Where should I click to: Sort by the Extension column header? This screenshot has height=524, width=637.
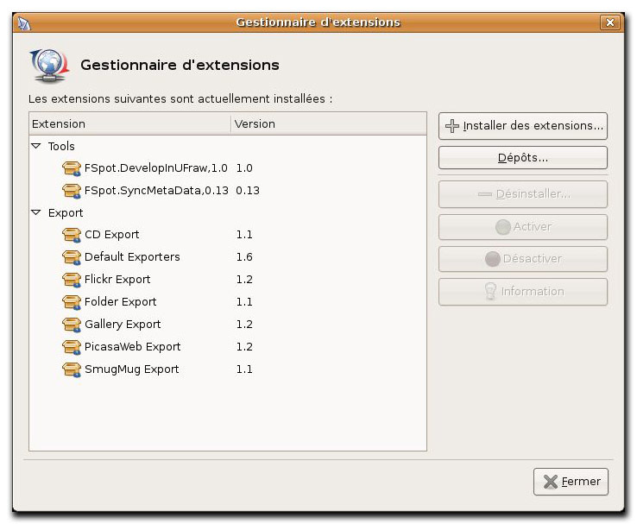tap(130, 124)
